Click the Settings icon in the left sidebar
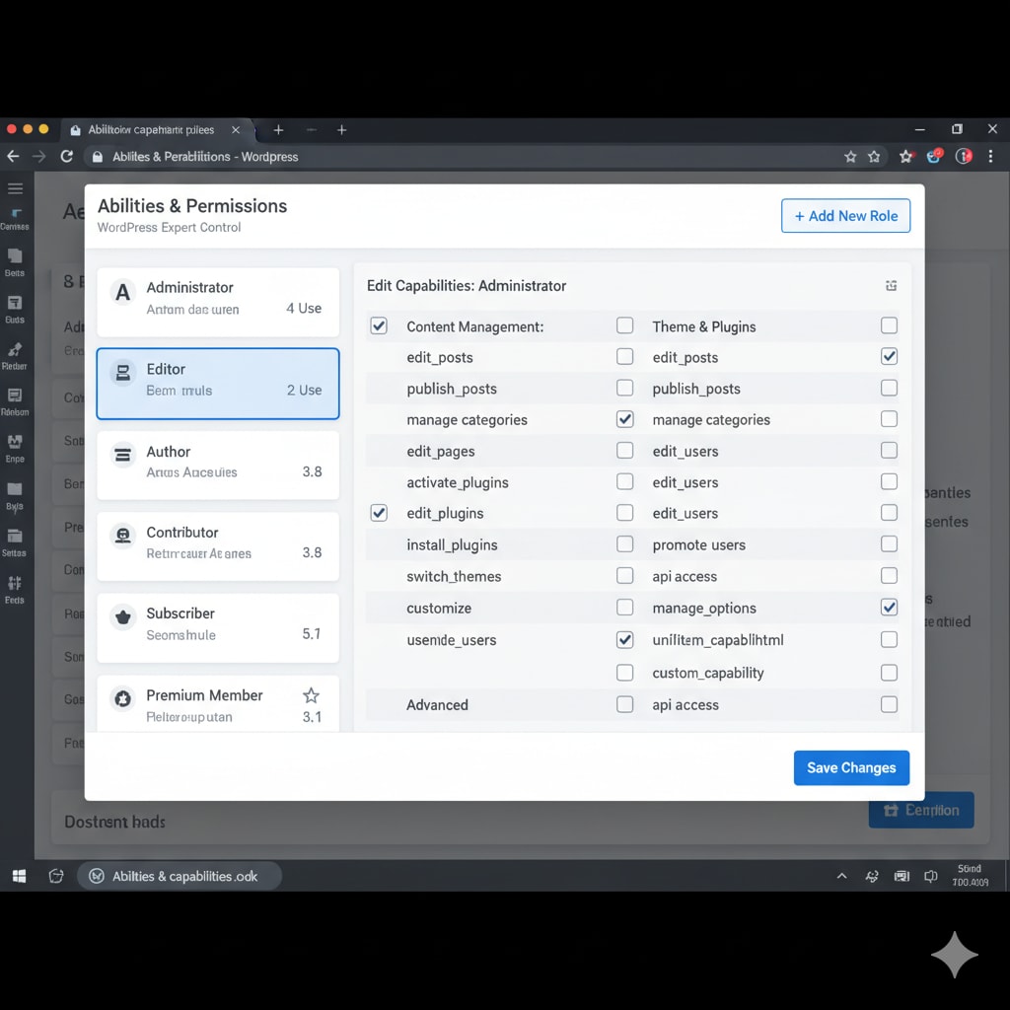1010x1010 pixels. click(16, 537)
